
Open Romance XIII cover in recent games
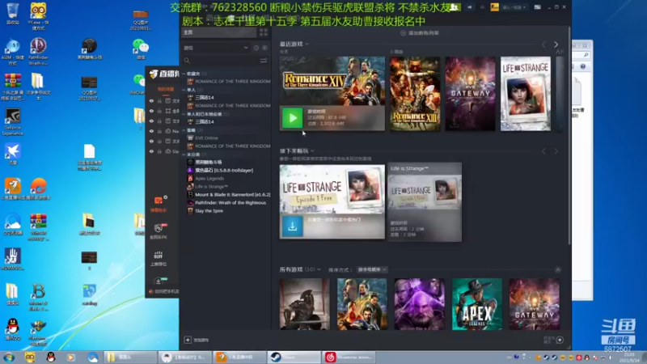(415, 94)
